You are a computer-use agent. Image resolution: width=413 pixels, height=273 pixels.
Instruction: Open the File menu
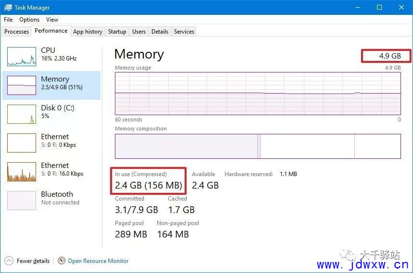8,20
